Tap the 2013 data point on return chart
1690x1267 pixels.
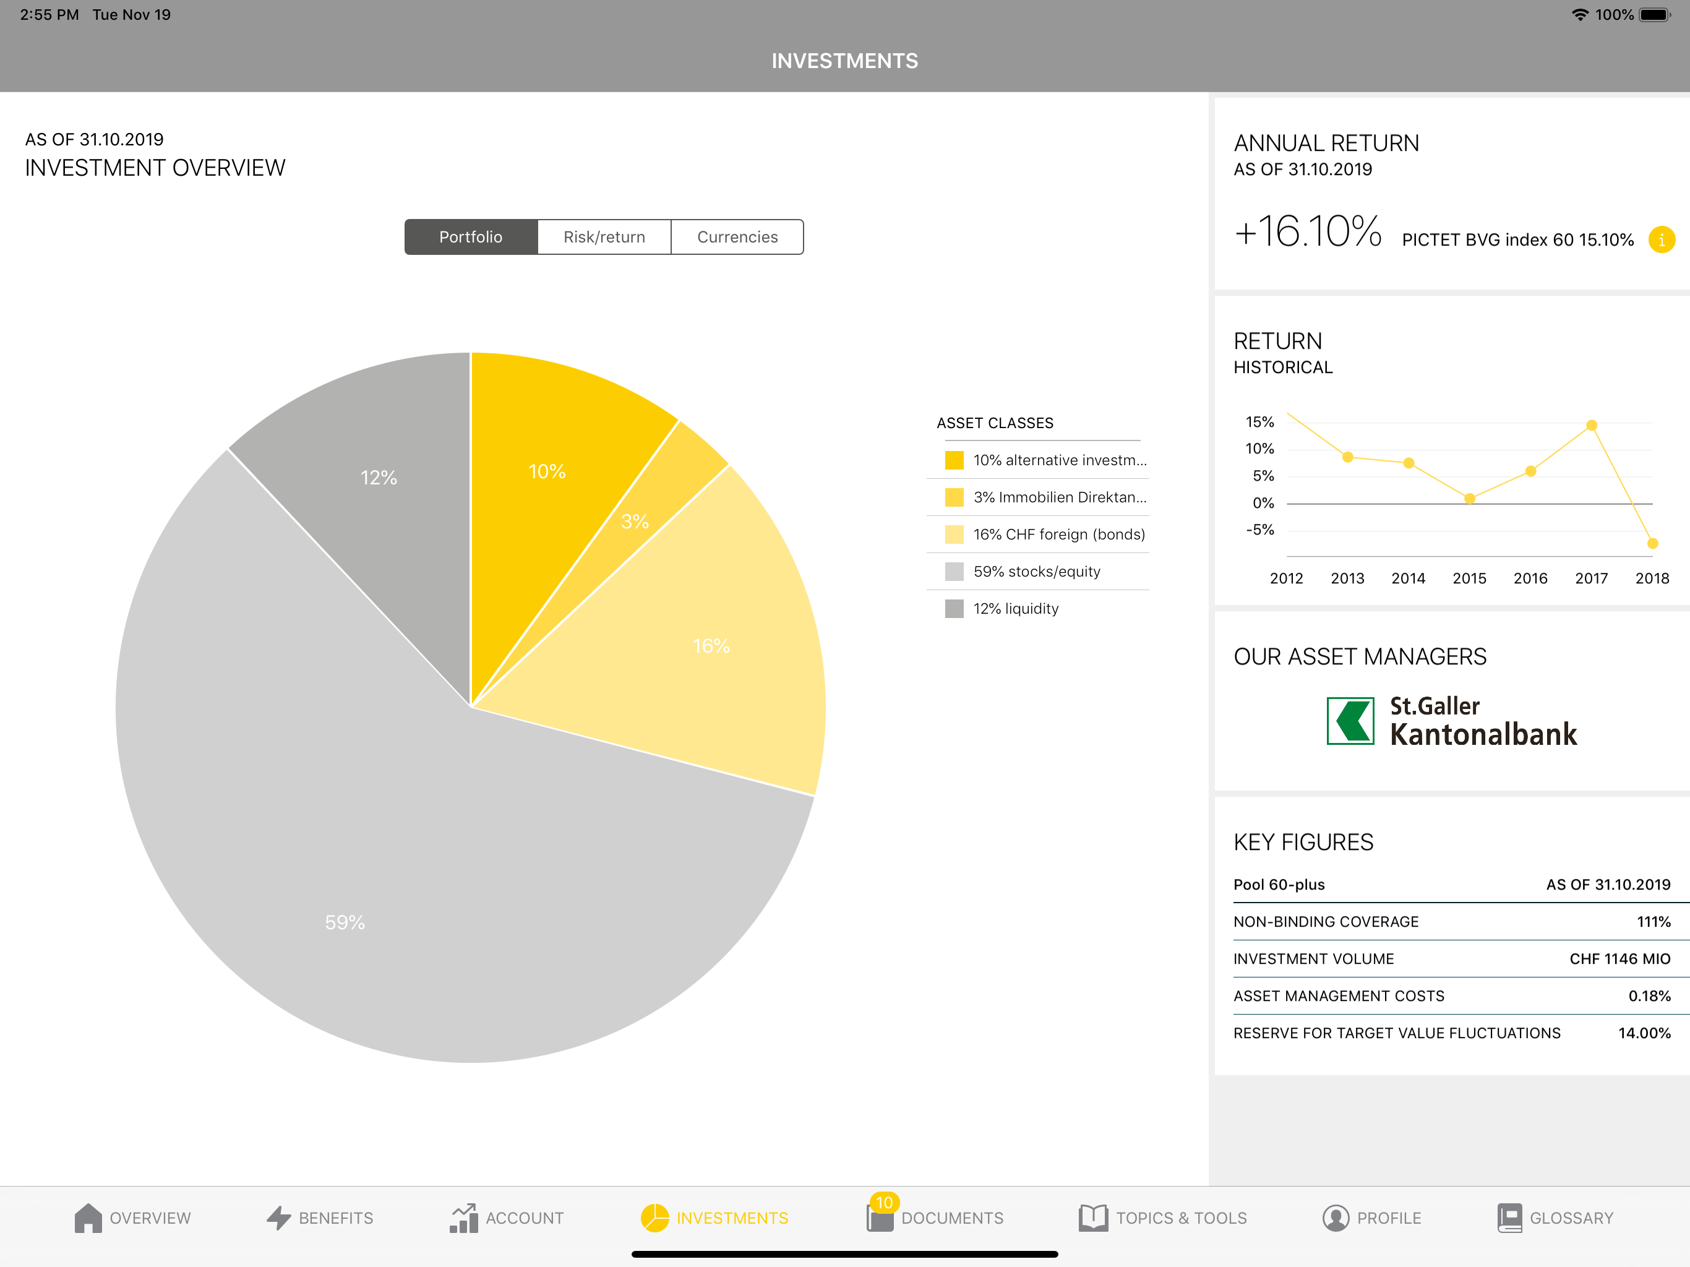1348,457
